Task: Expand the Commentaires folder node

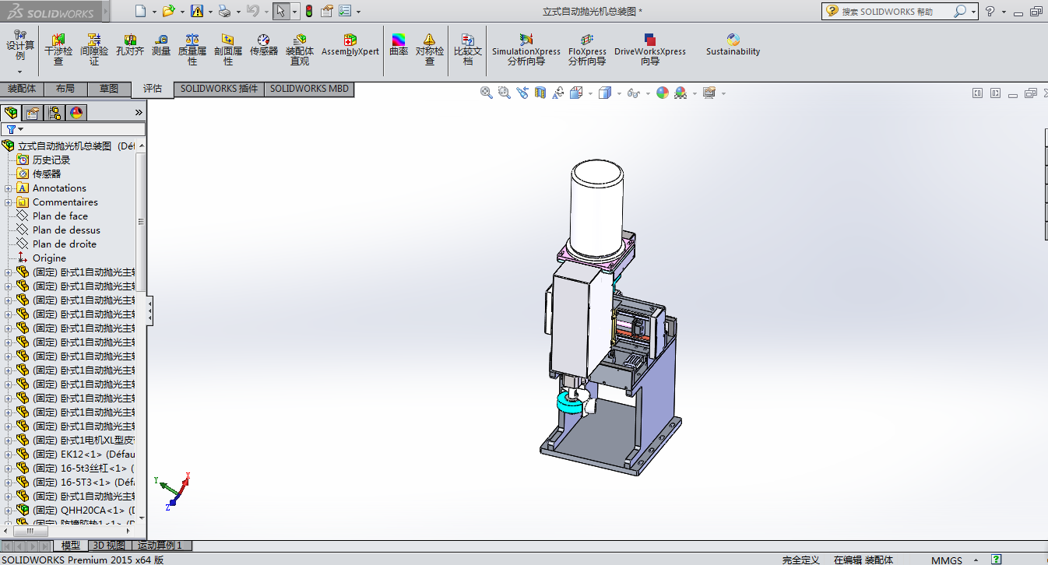Action: (9, 202)
